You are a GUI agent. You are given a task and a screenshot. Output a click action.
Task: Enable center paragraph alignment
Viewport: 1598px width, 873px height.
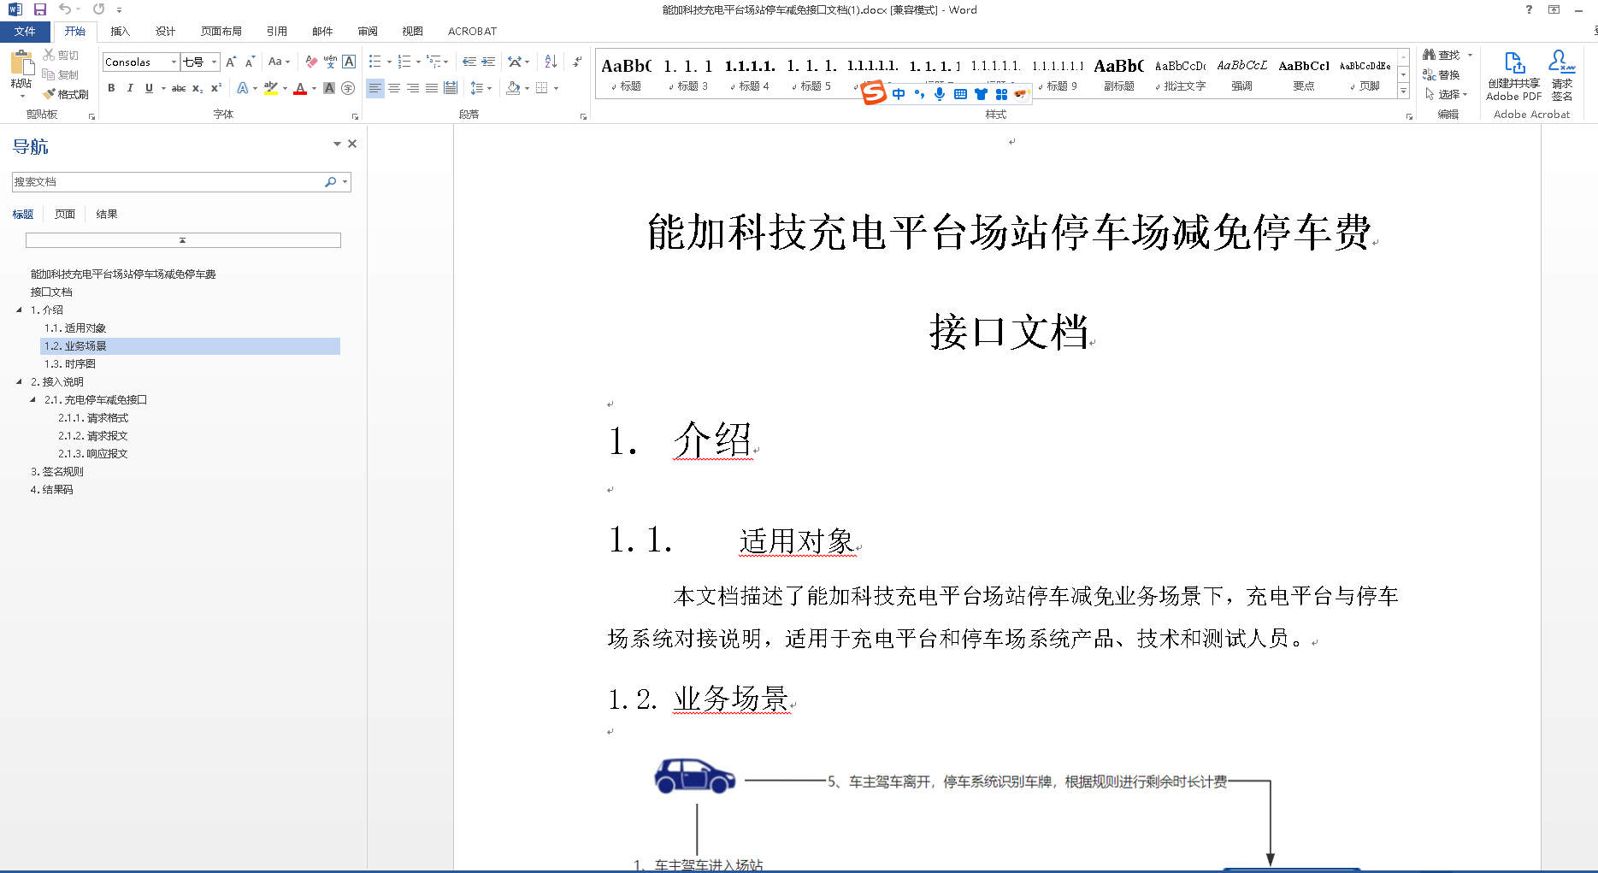394,88
